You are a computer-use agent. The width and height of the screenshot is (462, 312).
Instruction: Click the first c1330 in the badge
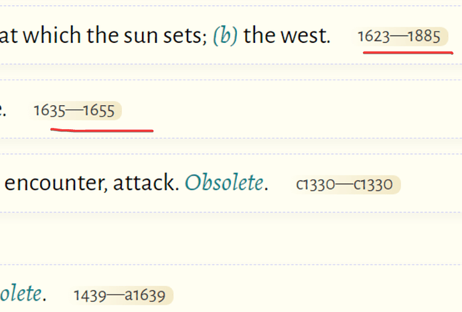click(315, 185)
